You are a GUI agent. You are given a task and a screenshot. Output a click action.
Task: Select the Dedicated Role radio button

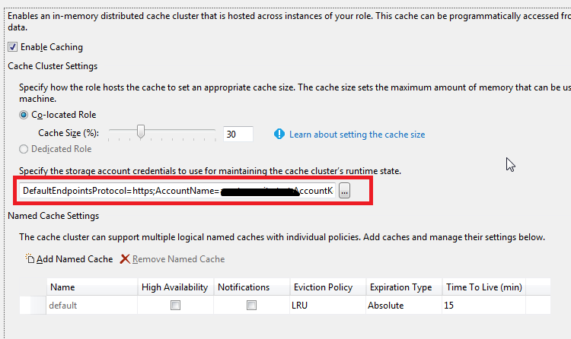(24, 149)
